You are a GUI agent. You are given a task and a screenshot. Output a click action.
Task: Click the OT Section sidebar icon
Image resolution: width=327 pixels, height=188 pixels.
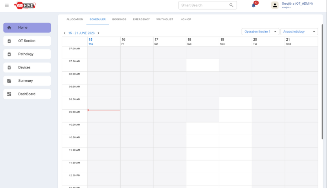(9, 41)
